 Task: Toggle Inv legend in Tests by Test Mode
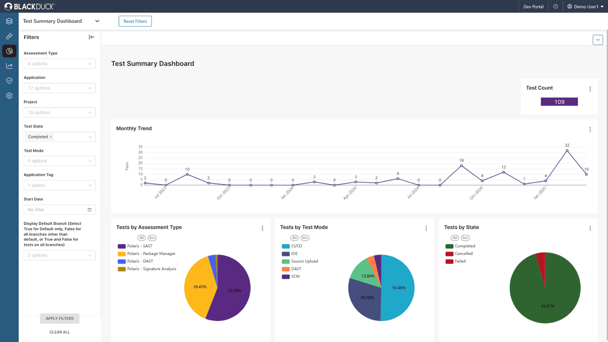[305, 238]
